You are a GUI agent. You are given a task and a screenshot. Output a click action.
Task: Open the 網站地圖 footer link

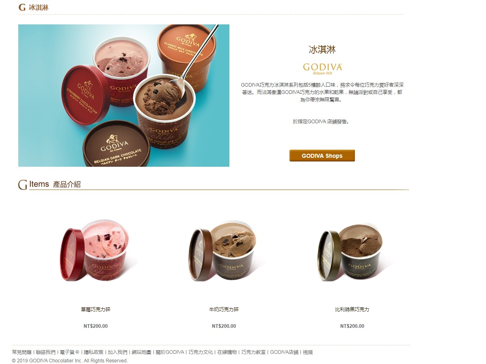pos(141,352)
